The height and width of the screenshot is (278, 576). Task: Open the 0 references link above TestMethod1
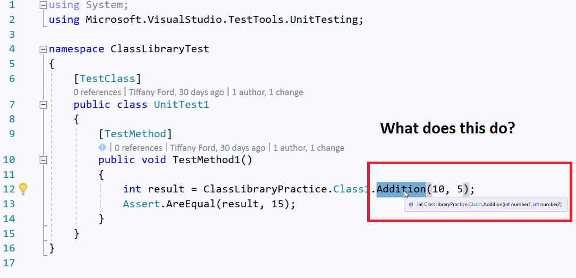point(138,148)
